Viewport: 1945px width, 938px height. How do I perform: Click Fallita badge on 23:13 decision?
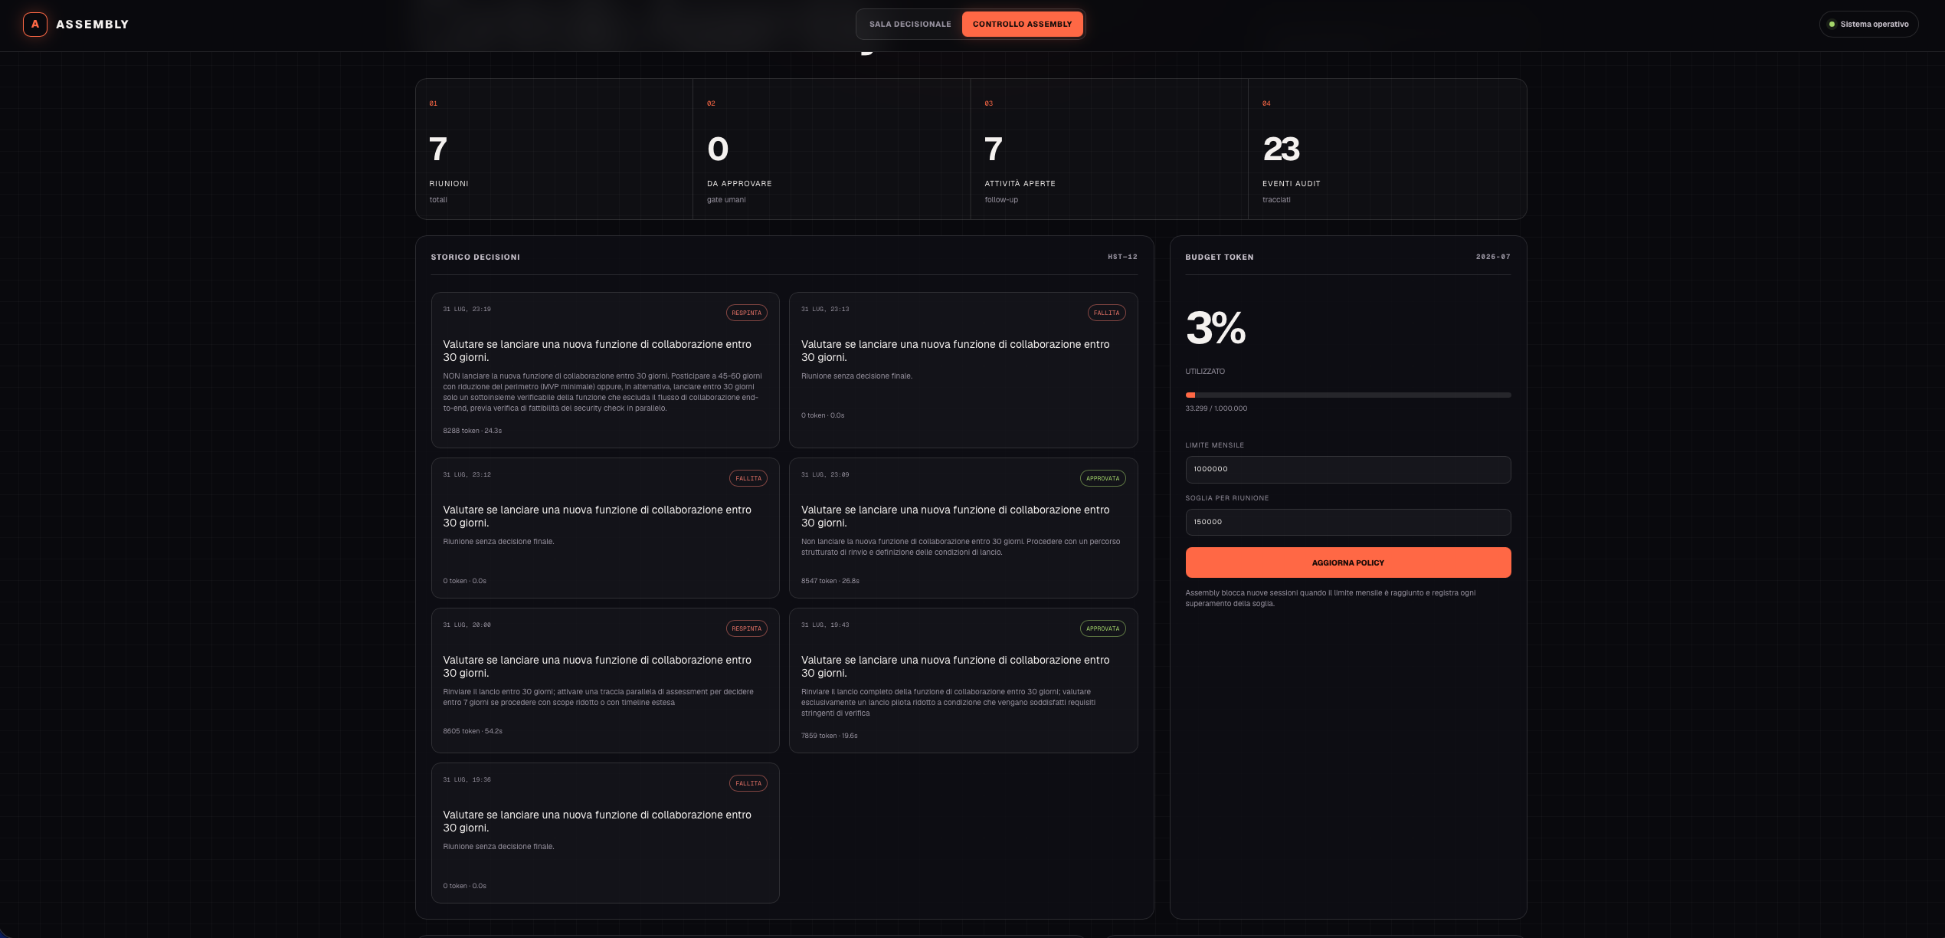point(1106,313)
